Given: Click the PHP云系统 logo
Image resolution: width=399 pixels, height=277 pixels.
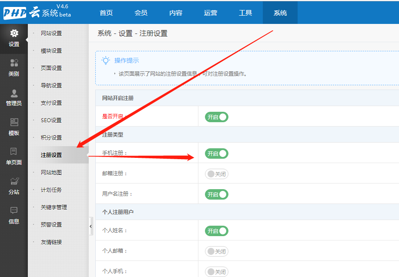Looking at the screenshot, I should pyautogui.click(x=37, y=12).
